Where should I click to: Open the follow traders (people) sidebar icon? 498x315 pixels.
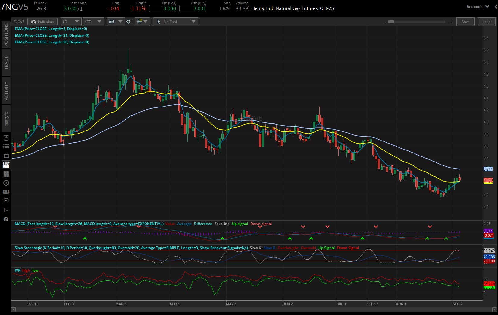click(x=6, y=191)
